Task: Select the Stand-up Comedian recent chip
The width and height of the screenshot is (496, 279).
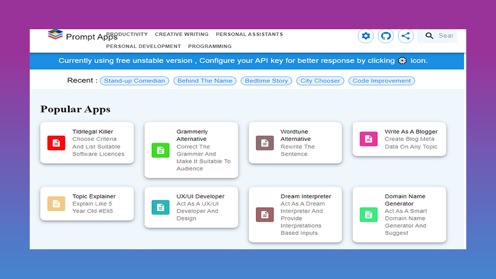Action: tap(134, 81)
